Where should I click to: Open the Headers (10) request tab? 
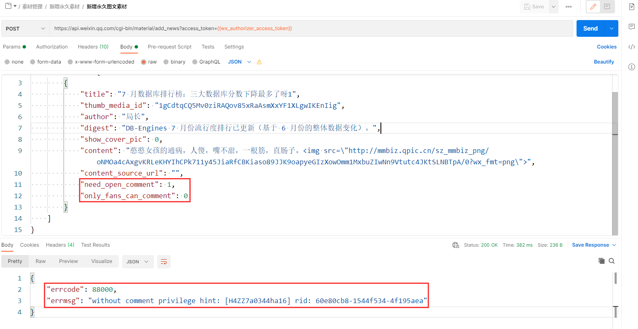point(93,47)
